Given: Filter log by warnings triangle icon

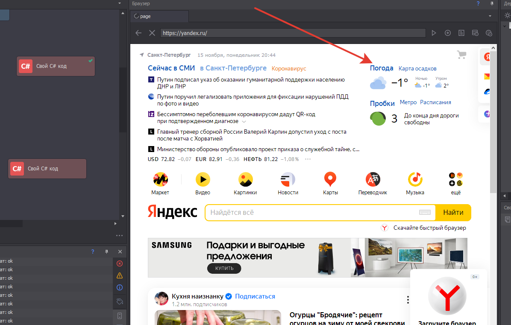Looking at the screenshot, I should [x=120, y=275].
